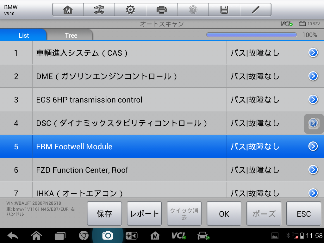Click the OK button
This screenshot has height=243, width=324.
(224, 214)
